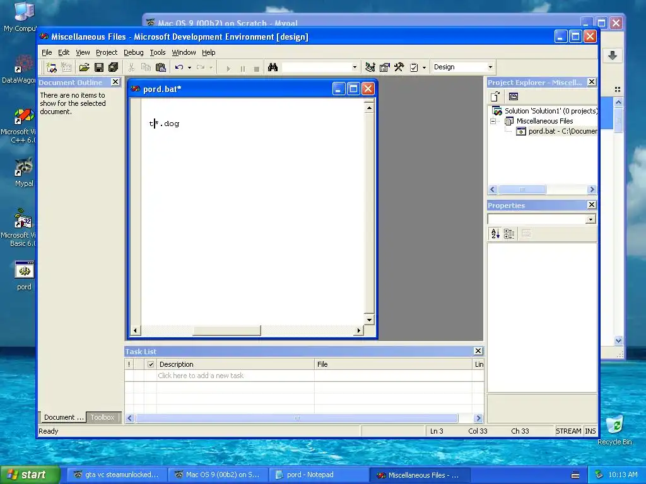Click the Copy toolbar icon

[146, 67]
